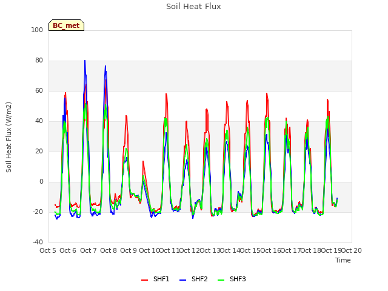Image resolution: width=388 pixels, height=291 pixels.
Task: Click the 20 y-axis tick label
Action: [x=39, y=151]
